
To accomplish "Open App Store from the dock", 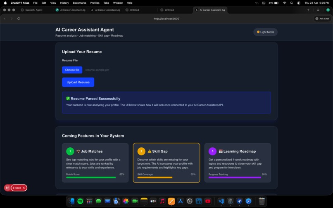I will (x=181, y=201).
